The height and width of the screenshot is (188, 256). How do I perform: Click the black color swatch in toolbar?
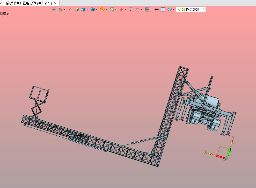156,9
